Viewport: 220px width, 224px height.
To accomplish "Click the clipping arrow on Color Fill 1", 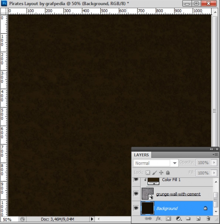I will click(145, 180).
